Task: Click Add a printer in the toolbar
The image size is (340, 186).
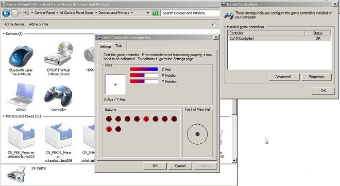Action: pyautogui.click(x=39, y=24)
